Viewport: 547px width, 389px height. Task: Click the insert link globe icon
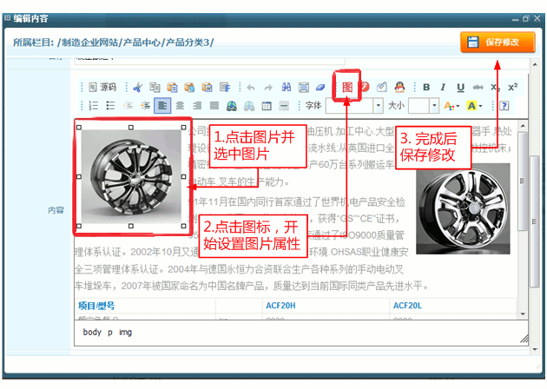tap(232, 106)
